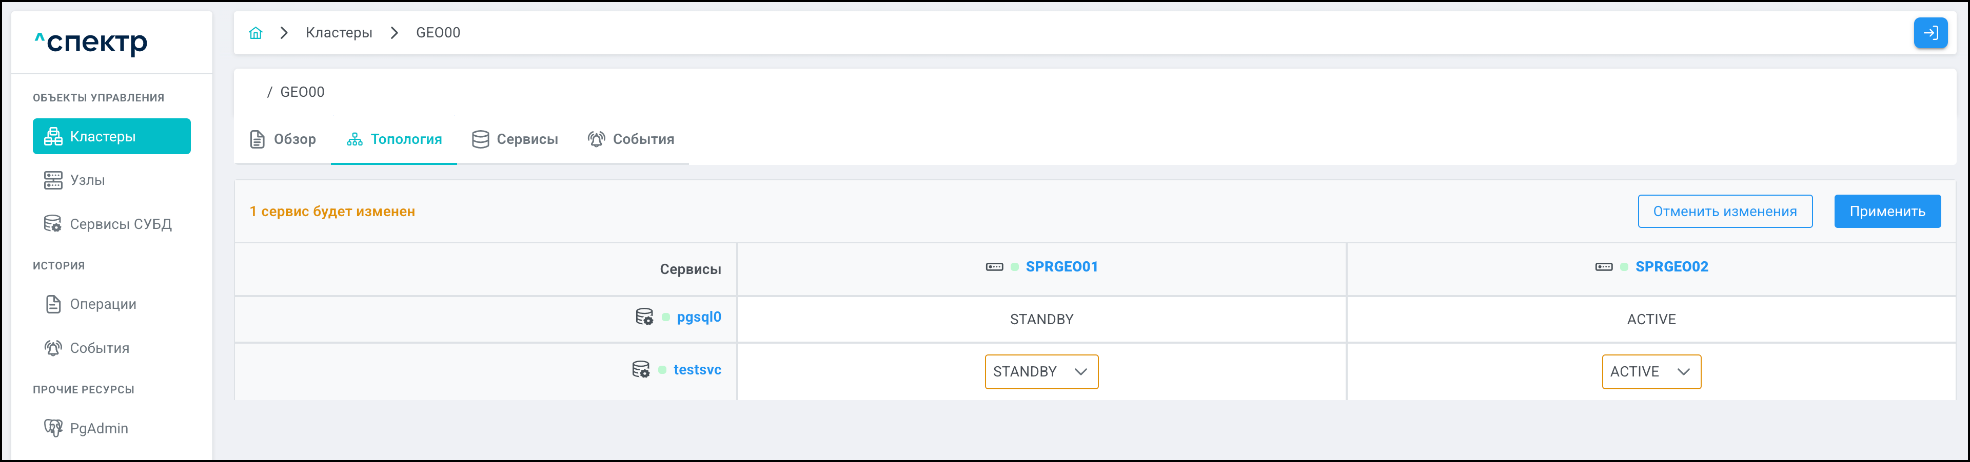The height and width of the screenshot is (462, 1970).
Task: Open PgAdmin resource
Action: 98,428
